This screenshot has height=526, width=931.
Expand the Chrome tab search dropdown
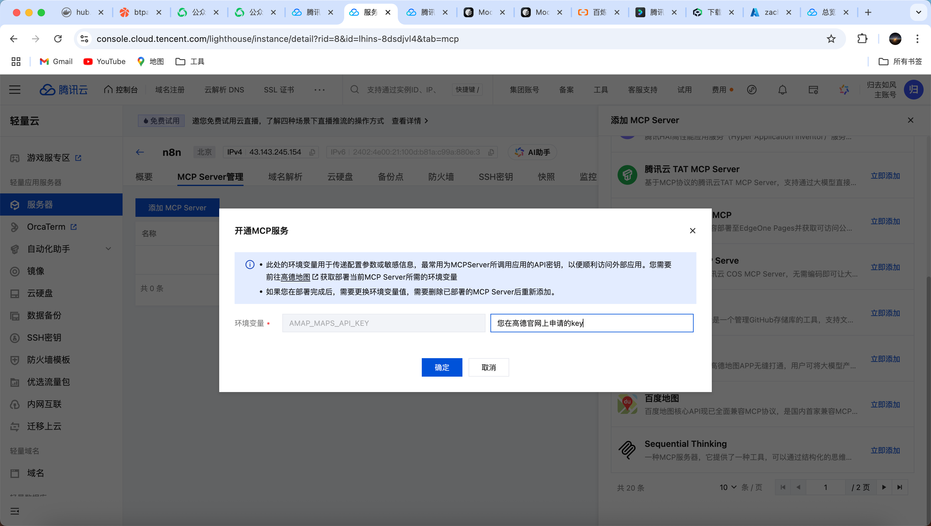[918, 12]
